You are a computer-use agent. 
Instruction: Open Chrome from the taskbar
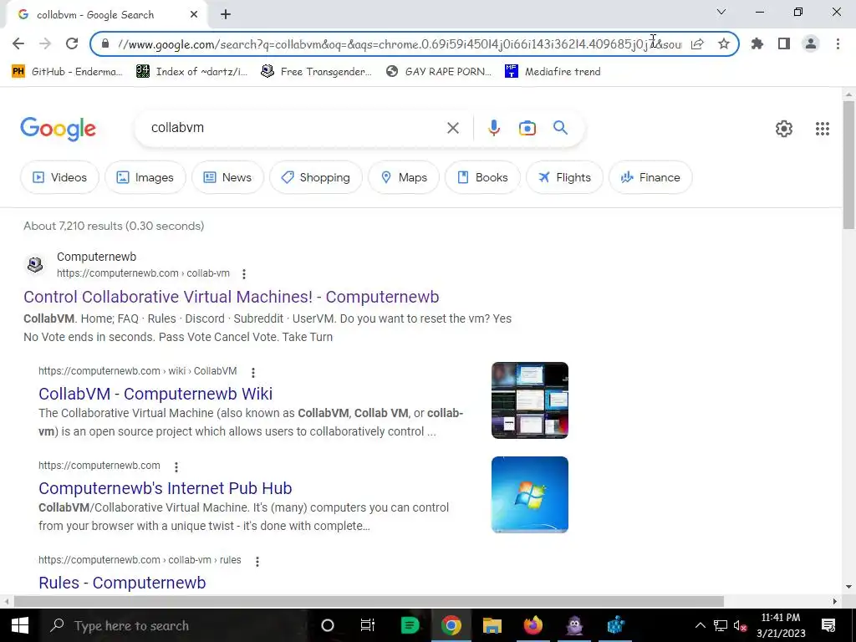coord(451,625)
